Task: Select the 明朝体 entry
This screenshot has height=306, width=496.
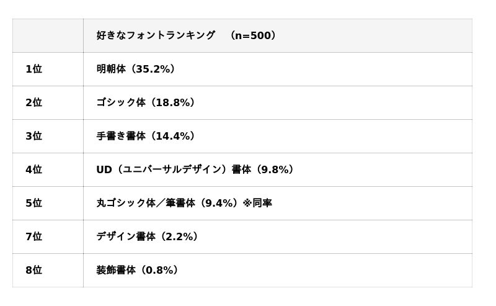Action: pos(111,69)
